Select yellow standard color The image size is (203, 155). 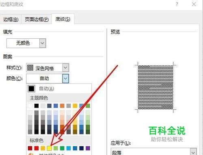(49, 148)
